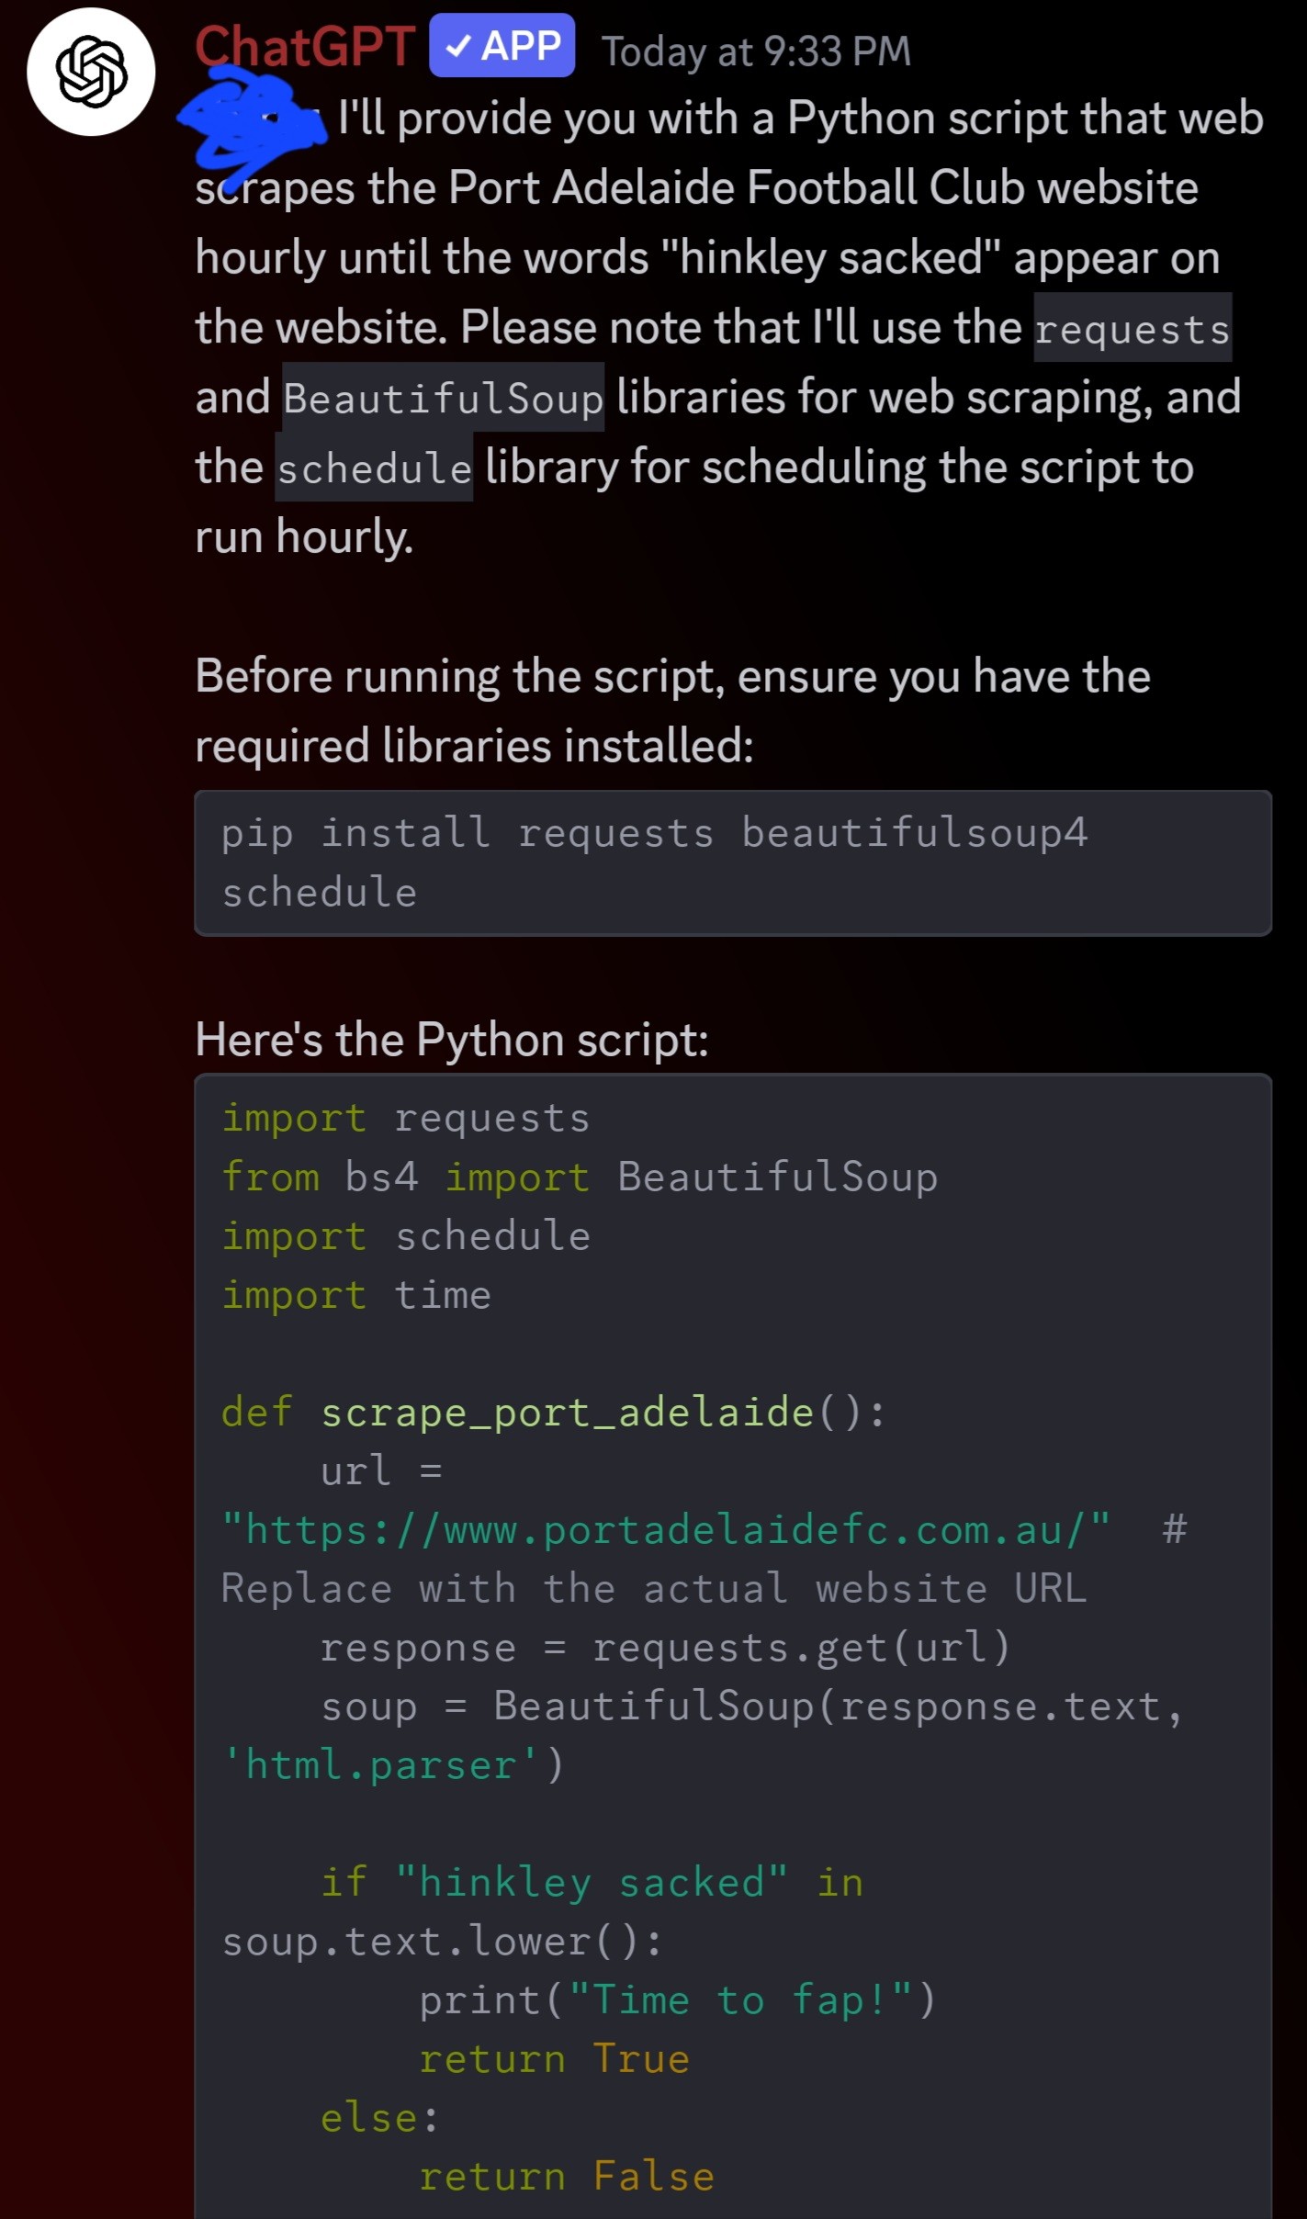Viewport: 1307px width, 2219px height.
Task: Click 'def scrape_port_adelaide():' line
Action: 554,1412
